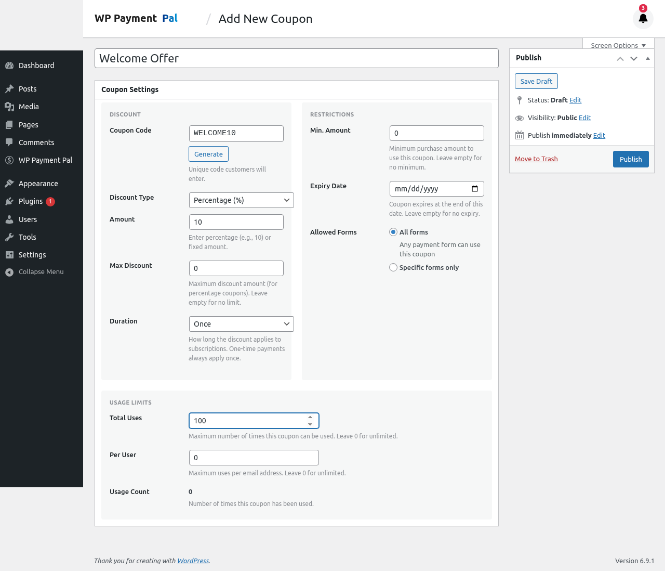Open the Settings menu in the sidebar
The image size is (665, 571).
coord(8,255)
